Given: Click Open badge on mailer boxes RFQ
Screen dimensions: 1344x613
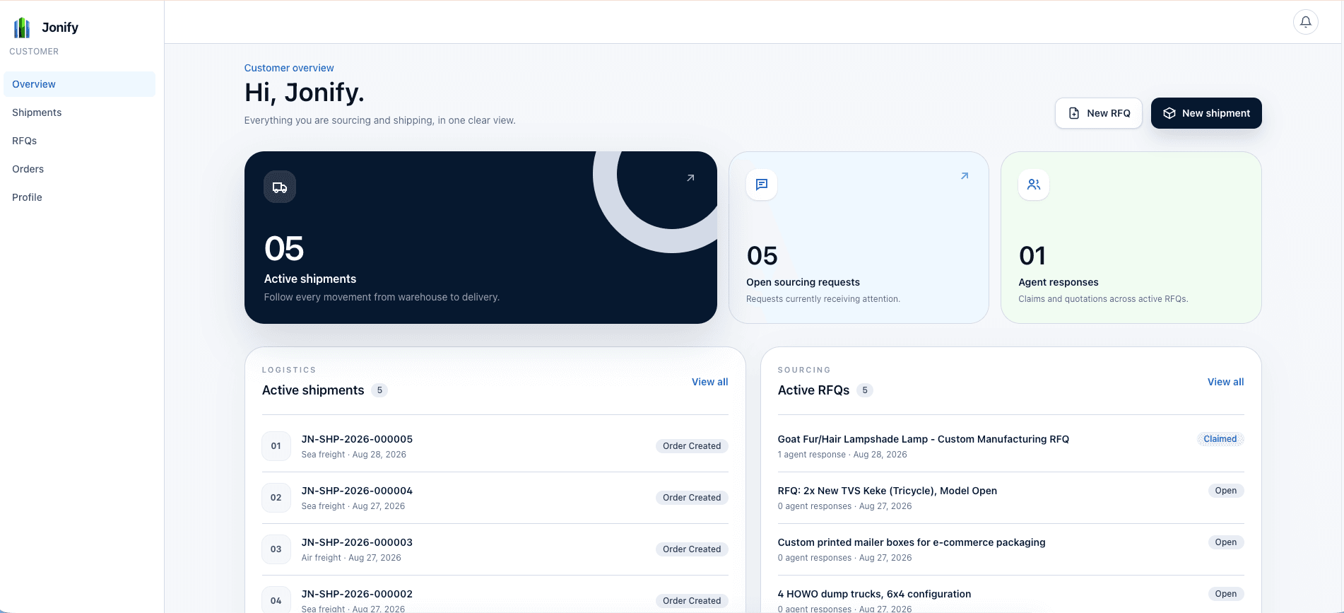Looking at the screenshot, I should [1226, 542].
